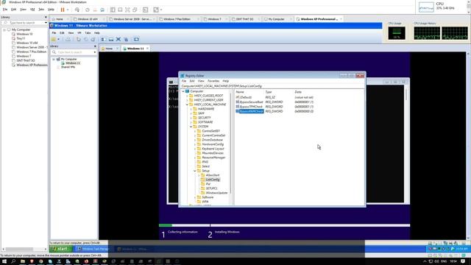Open Registry Editor File menu
This screenshot has width=471, height=265.
(184, 81)
